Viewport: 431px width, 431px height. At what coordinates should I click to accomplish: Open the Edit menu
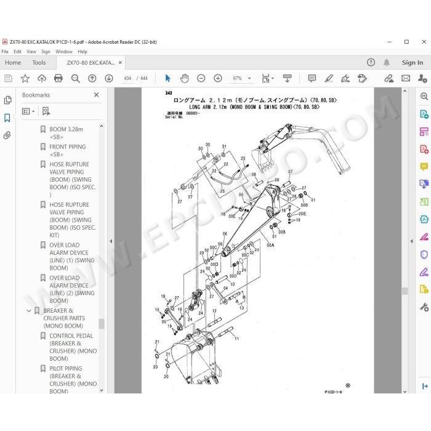click(x=17, y=52)
